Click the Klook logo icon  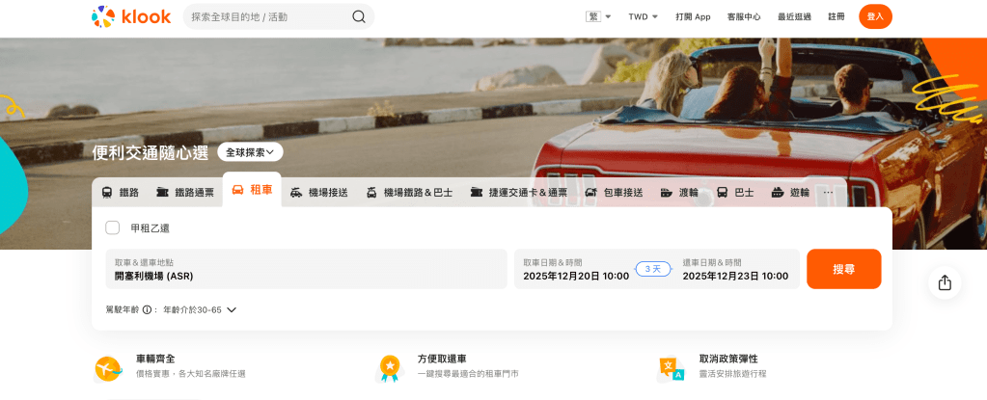tap(102, 16)
